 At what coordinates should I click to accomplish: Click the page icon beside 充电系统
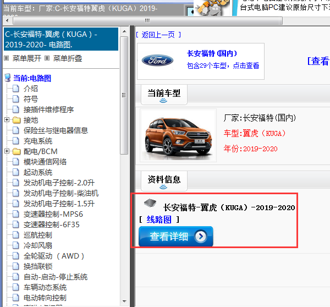[x=16, y=141]
